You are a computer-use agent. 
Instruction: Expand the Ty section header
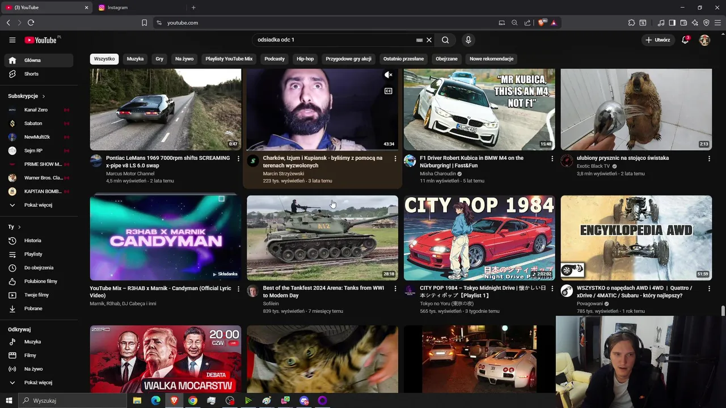14,227
